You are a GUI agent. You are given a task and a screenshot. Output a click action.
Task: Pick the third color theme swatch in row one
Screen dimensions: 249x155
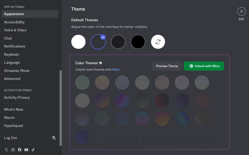[122, 83]
